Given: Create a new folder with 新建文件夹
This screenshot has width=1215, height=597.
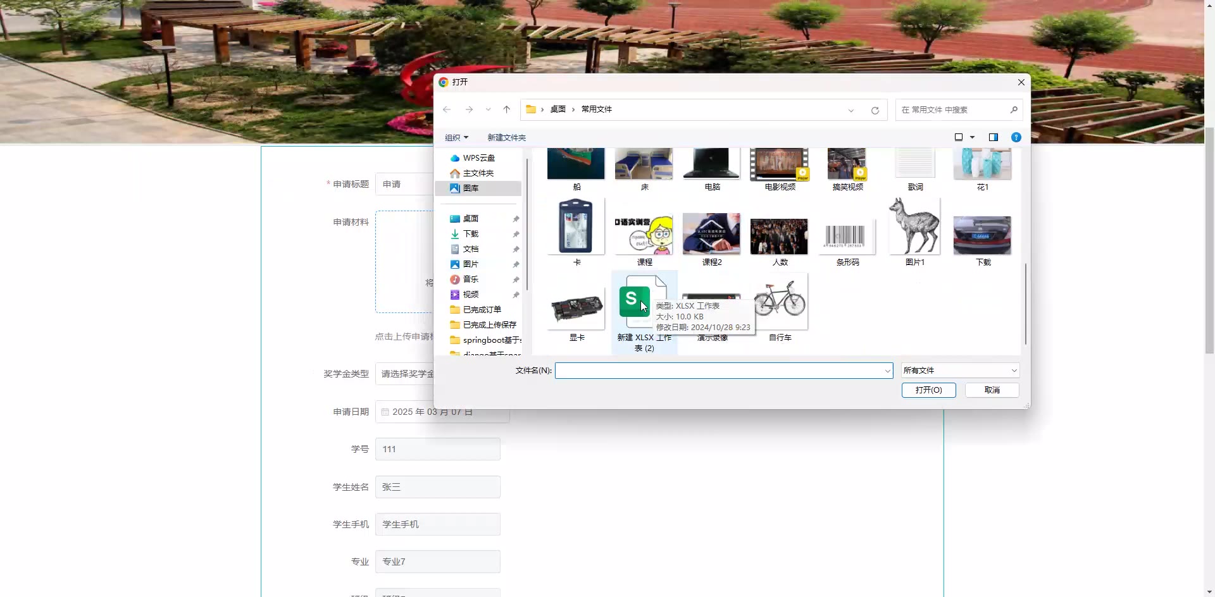Looking at the screenshot, I should [506, 137].
